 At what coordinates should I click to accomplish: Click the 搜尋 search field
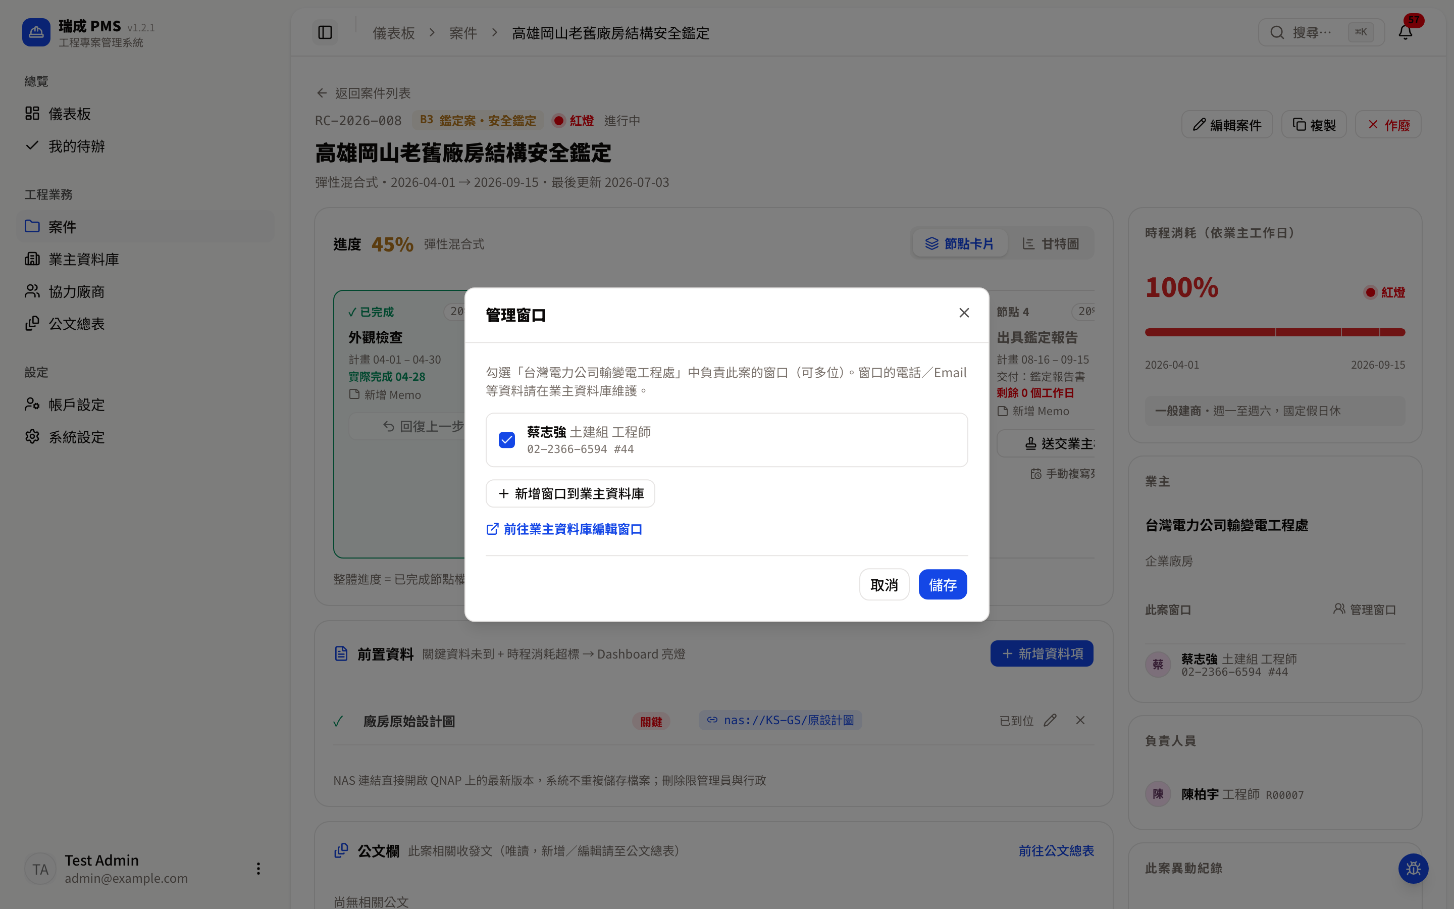coord(1321,32)
